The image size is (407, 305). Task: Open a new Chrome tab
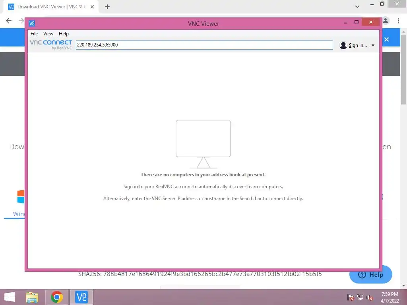107,7
